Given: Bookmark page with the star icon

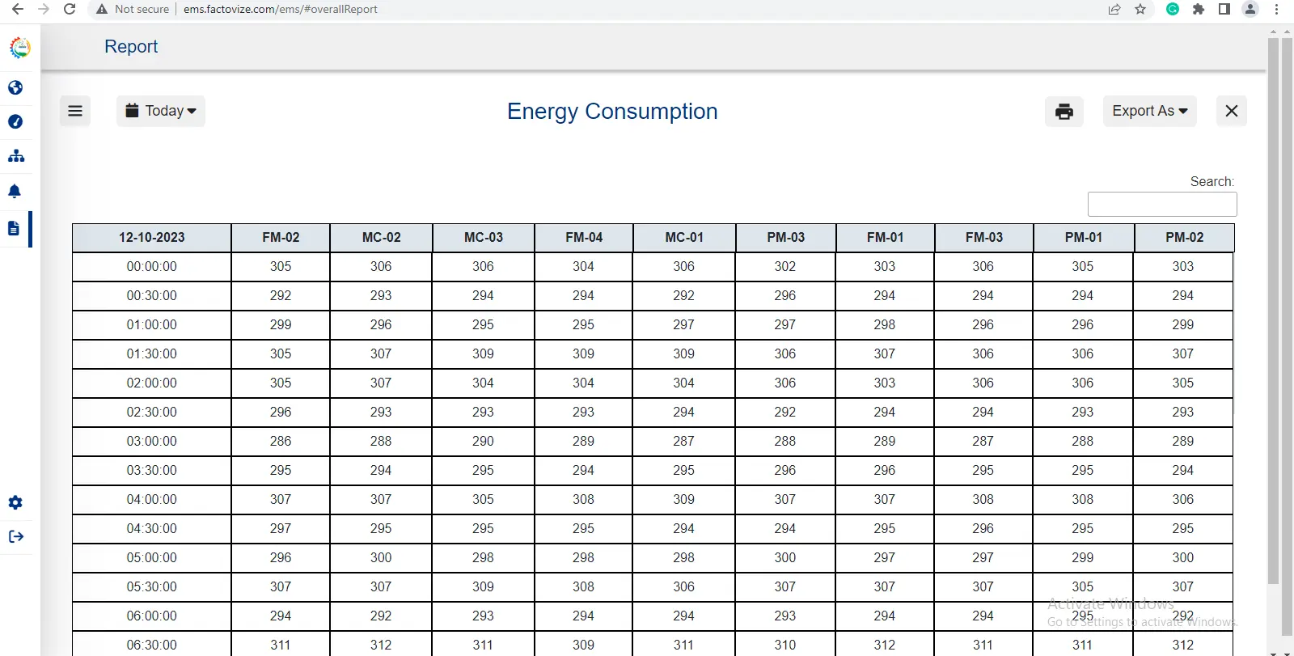Looking at the screenshot, I should [1140, 9].
